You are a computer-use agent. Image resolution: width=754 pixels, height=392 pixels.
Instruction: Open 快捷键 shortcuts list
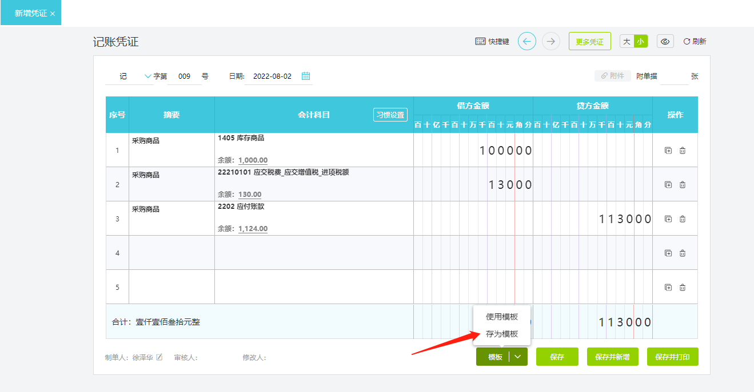tap(492, 42)
